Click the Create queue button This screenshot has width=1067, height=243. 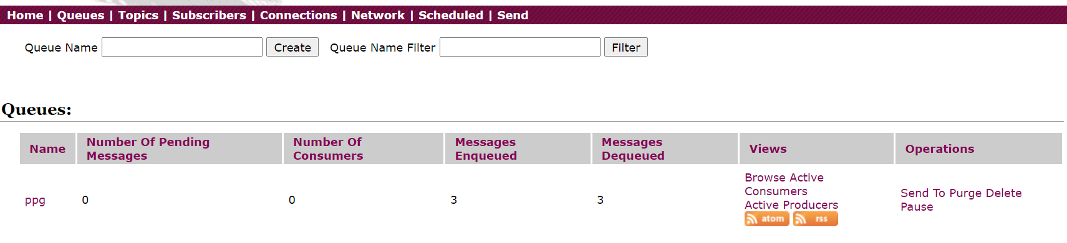point(292,47)
